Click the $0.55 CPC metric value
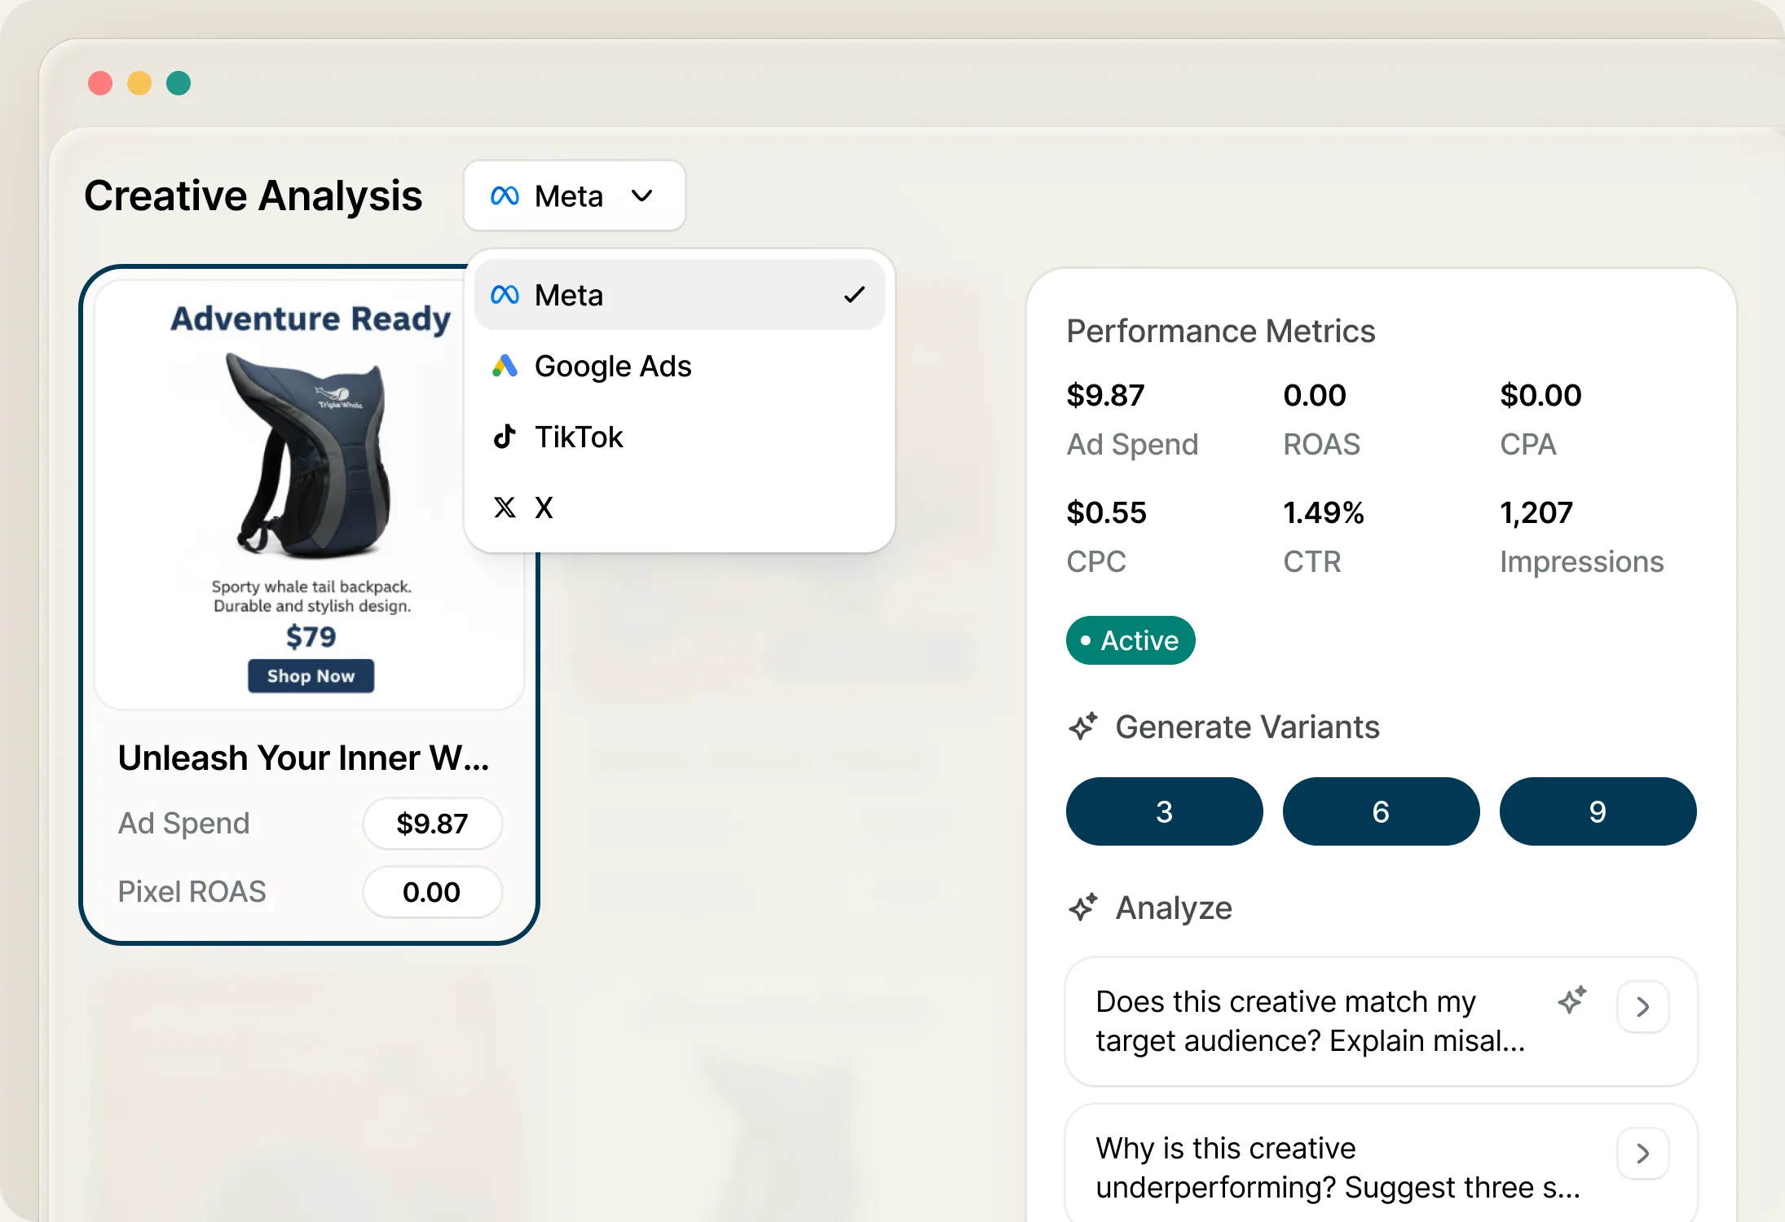The image size is (1785, 1222). click(1106, 512)
